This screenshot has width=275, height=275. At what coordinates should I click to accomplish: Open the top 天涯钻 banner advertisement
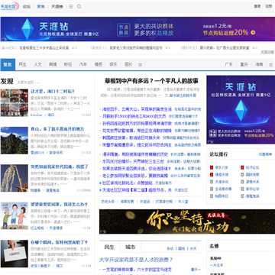click(137, 29)
